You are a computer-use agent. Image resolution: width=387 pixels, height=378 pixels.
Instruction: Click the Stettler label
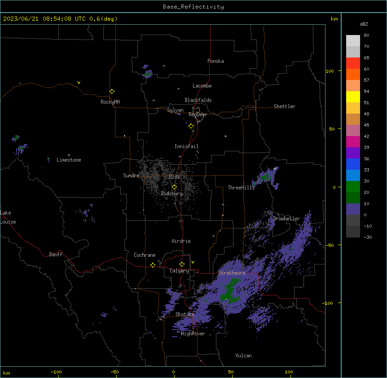[285, 106]
